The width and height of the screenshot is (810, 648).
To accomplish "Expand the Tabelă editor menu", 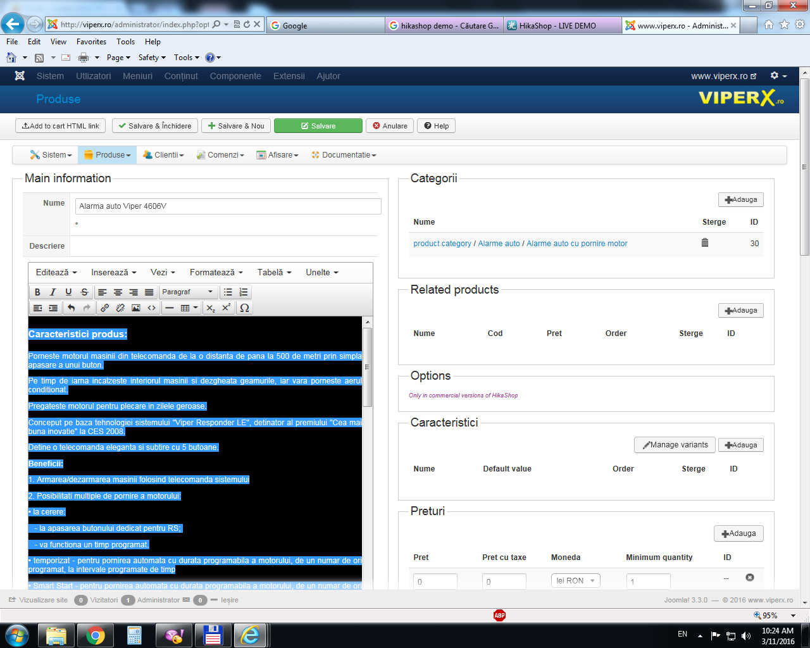I will [x=275, y=272].
